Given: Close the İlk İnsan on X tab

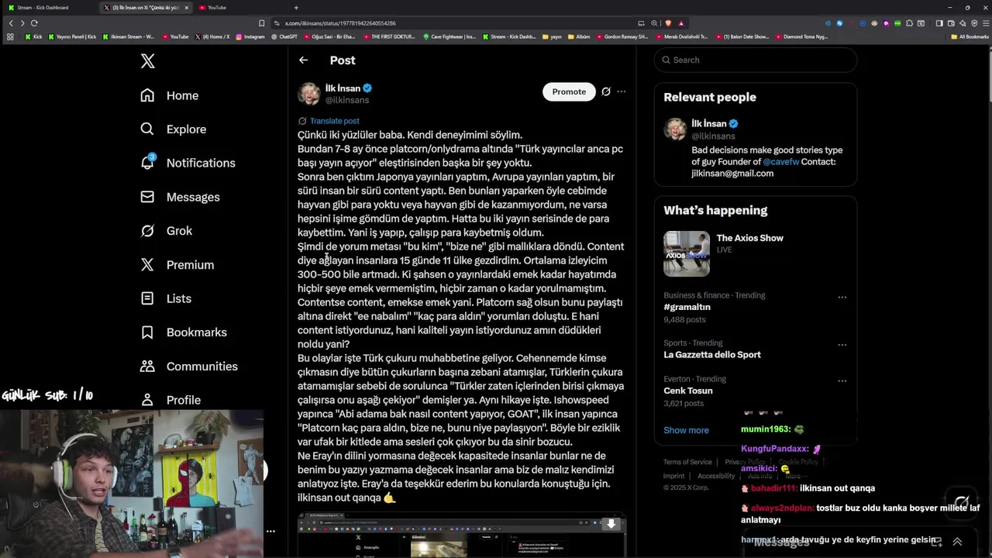Looking at the screenshot, I should point(186,8).
